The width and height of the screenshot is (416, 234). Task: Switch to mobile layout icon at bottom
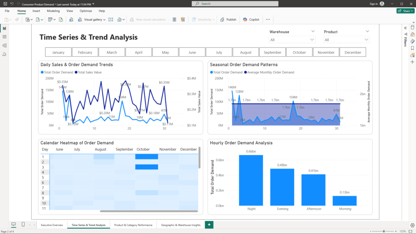(x=23, y=225)
